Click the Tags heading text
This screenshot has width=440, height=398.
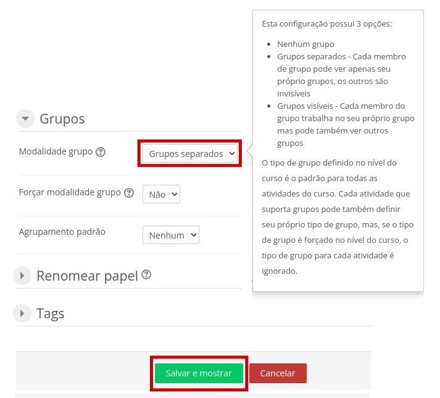pyautogui.click(x=50, y=313)
